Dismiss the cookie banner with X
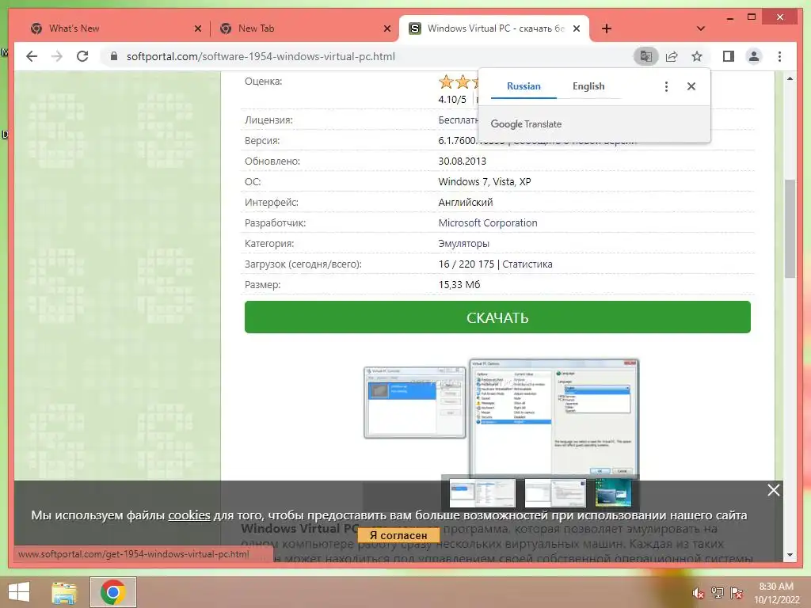The image size is (811, 608). [773, 489]
